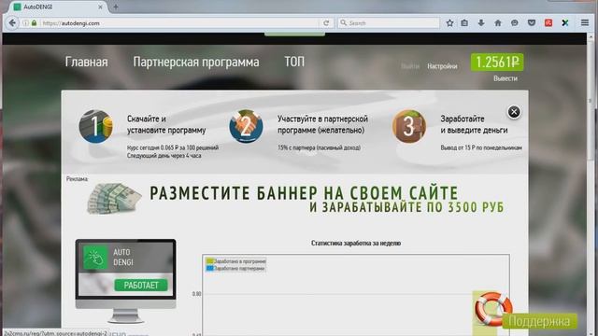Click the step 3 wallet icon
The height and width of the screenshot is (336, 598).
(x=409, y=126)
